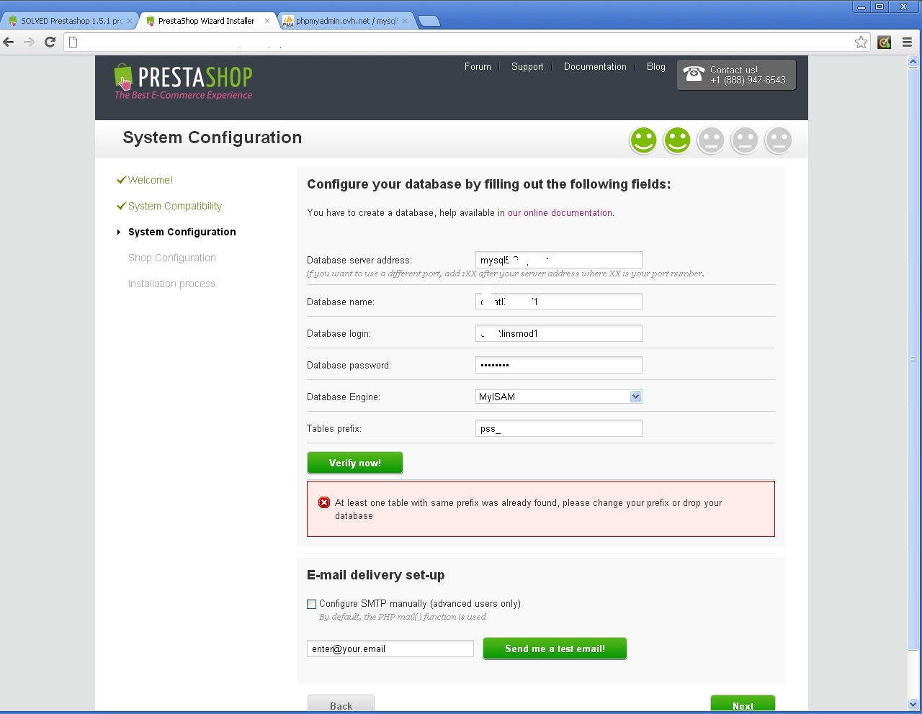Open the Blog link in header
Screen dimensions: 922x714
[655, 66]
